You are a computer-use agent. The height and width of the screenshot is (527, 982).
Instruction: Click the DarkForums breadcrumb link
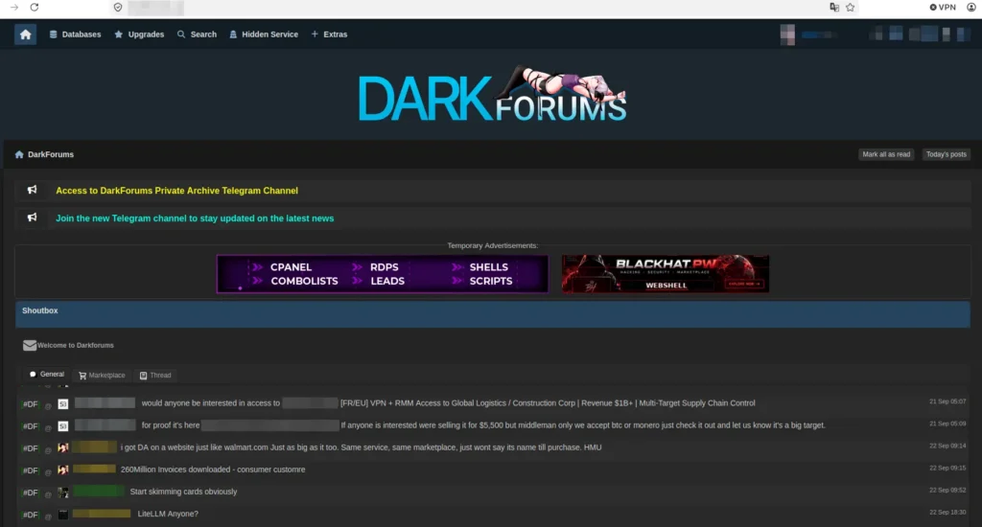pyautogui.click(x=51, y=154)
